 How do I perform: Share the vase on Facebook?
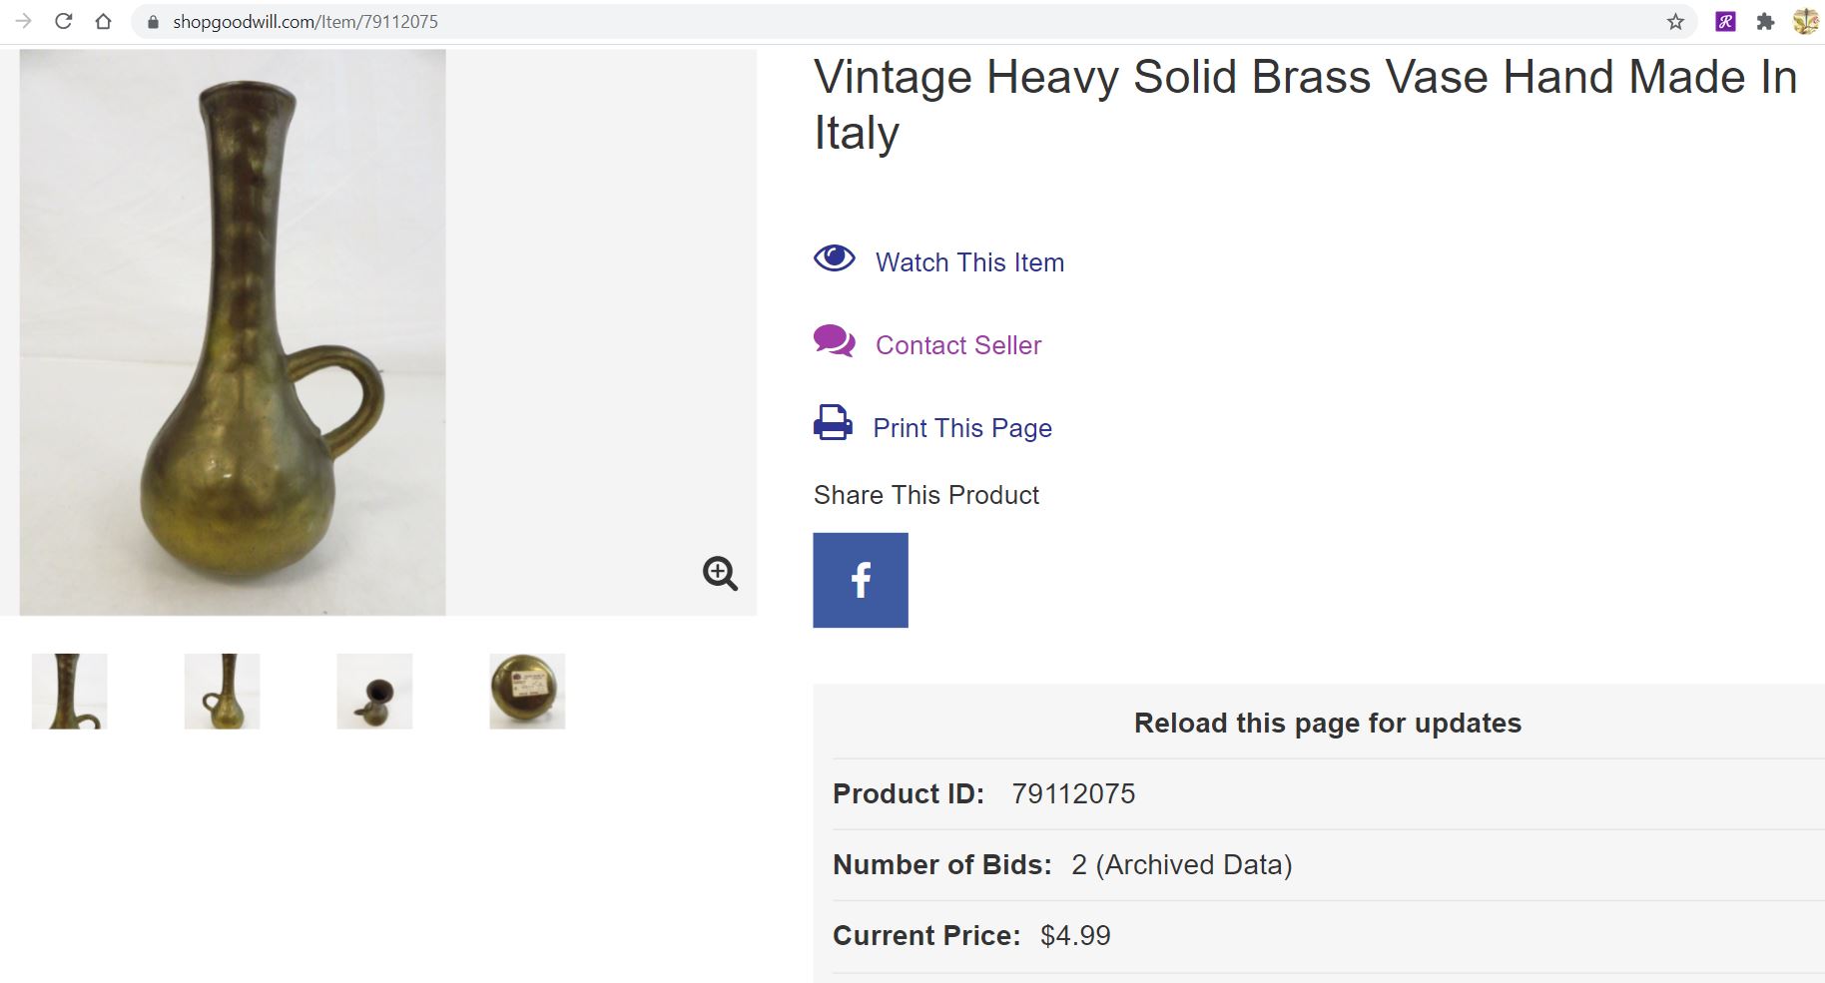click(x=860, y=579)
